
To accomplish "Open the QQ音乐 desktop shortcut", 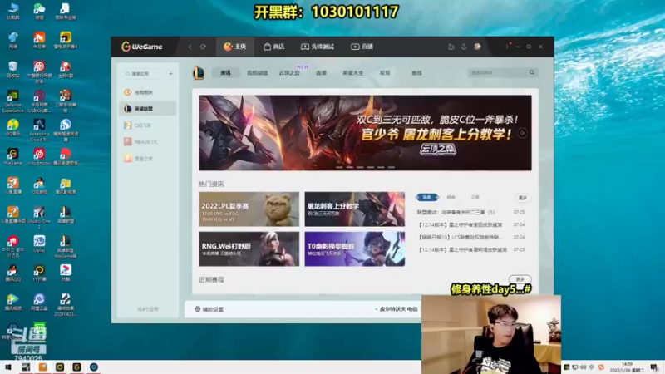I will tap(12, 128).
